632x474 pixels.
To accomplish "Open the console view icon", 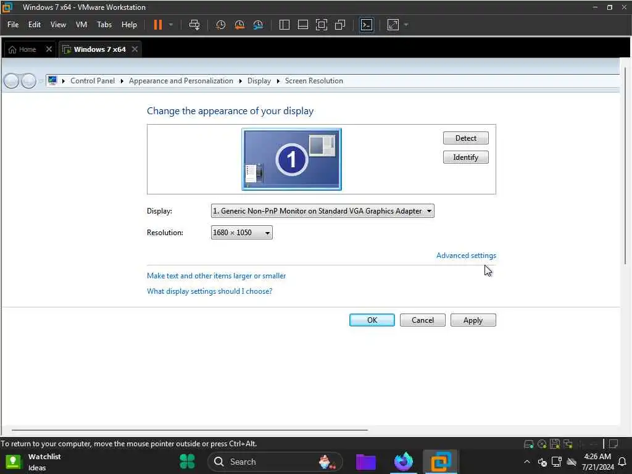I will [367, 25].
